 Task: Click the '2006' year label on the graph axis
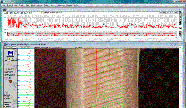click(177, 37)
